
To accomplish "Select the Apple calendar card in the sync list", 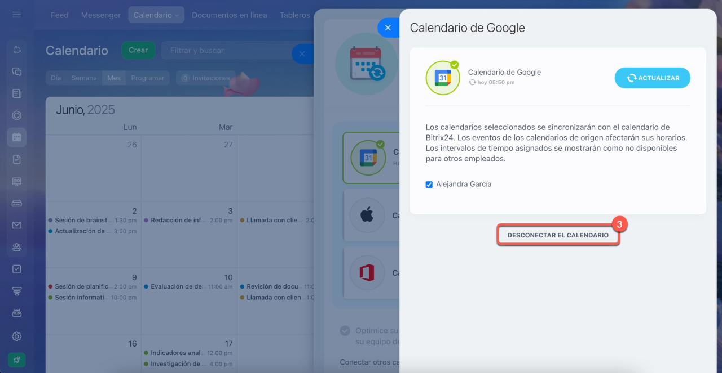I will pyautogui.click(x=371, y=215).
